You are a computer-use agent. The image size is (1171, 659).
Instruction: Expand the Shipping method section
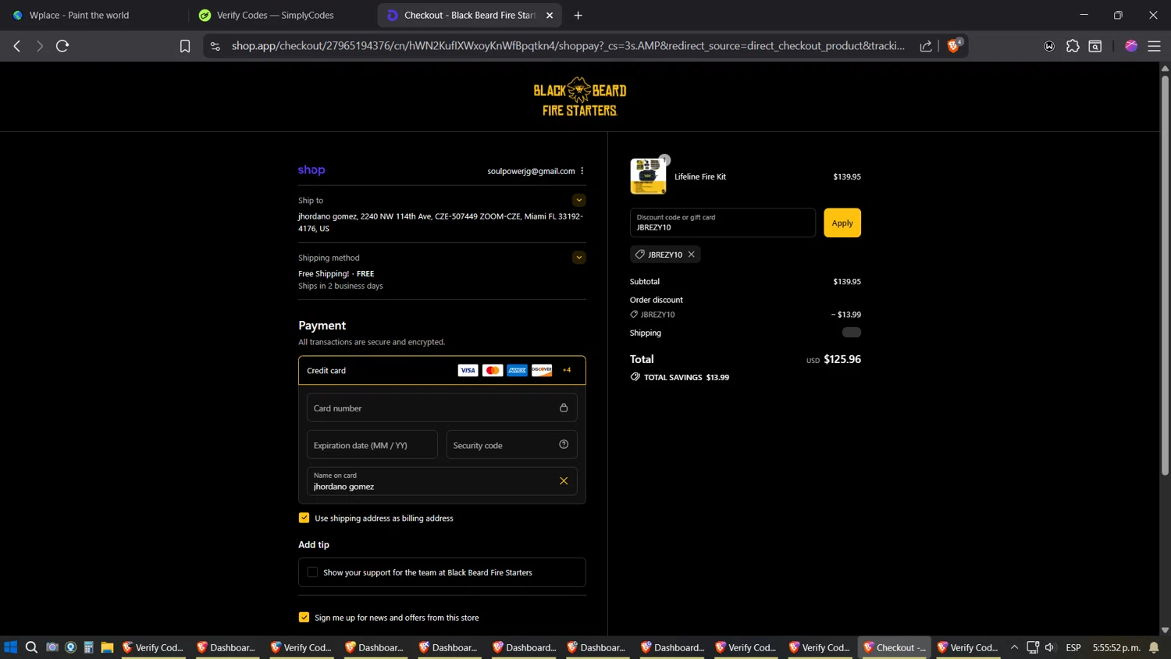point(578,257)
